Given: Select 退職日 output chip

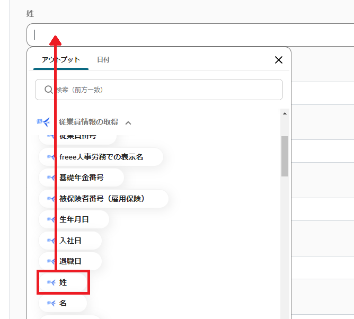Looking at the screenshot, I should pos(70,261).
